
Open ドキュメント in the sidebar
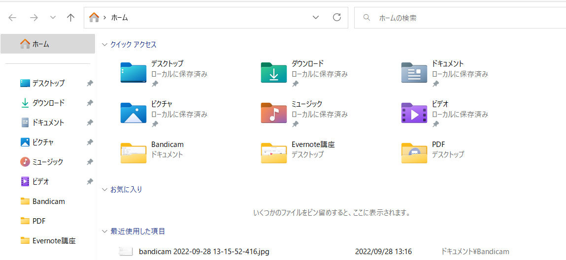(48, 122)
